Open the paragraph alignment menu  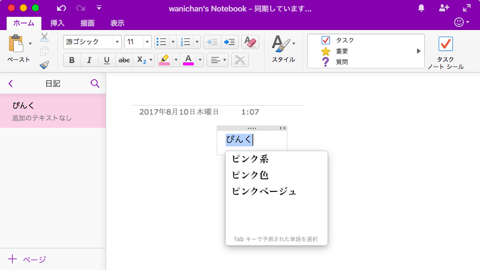click(218, 60)
